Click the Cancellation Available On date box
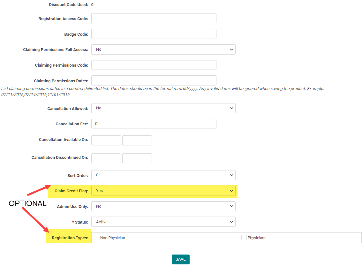363x266 pixels. [106, 140]
